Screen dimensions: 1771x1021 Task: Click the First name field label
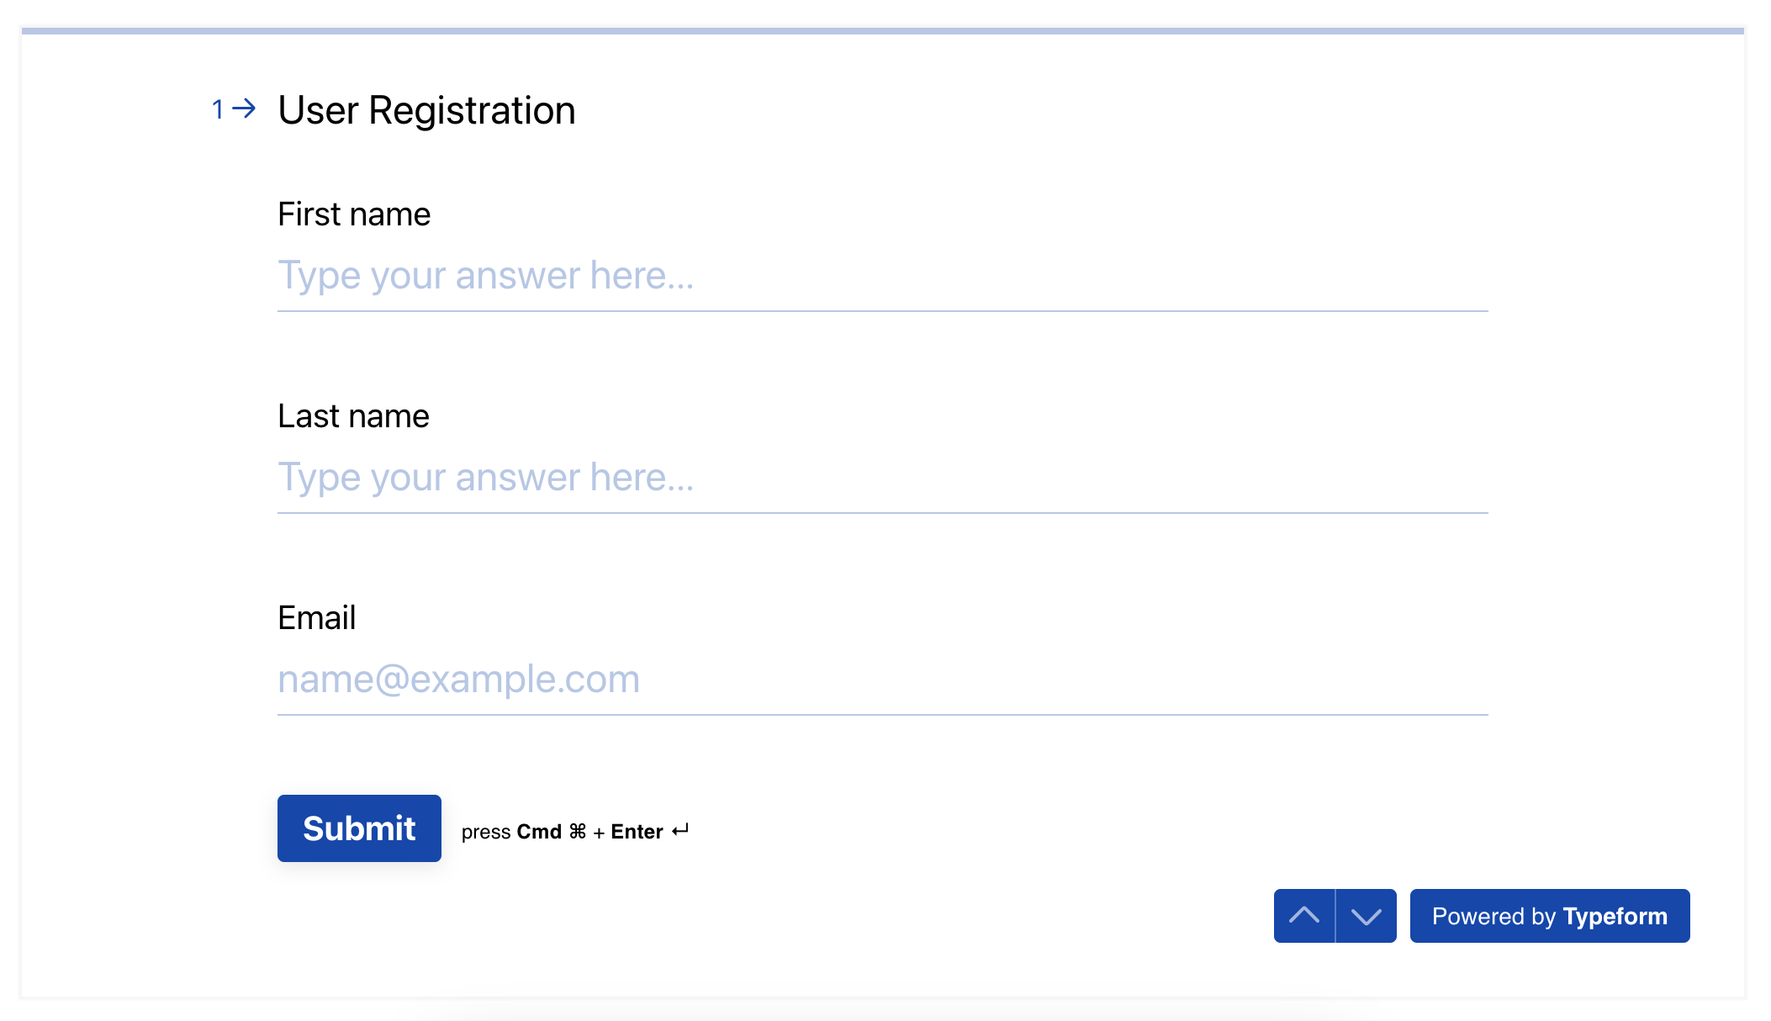(353, 214)
